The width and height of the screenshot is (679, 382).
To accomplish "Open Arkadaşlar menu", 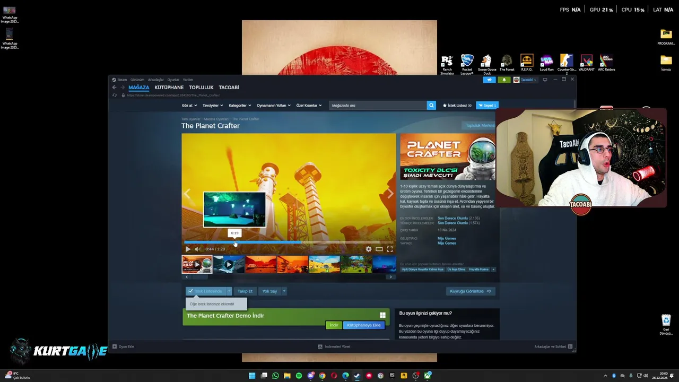I will [x=156, y=80].
